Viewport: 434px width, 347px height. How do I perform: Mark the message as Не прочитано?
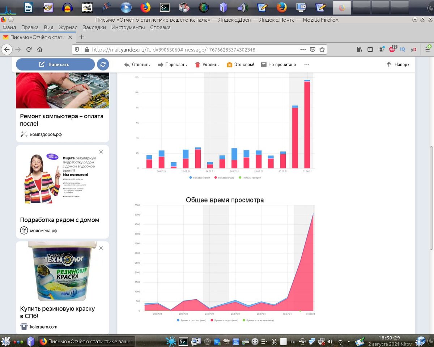278,65
